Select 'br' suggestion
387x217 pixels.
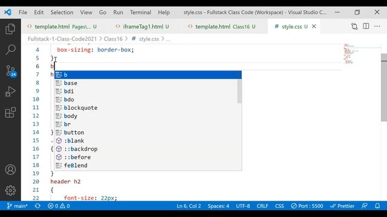[x=148, y=124]
